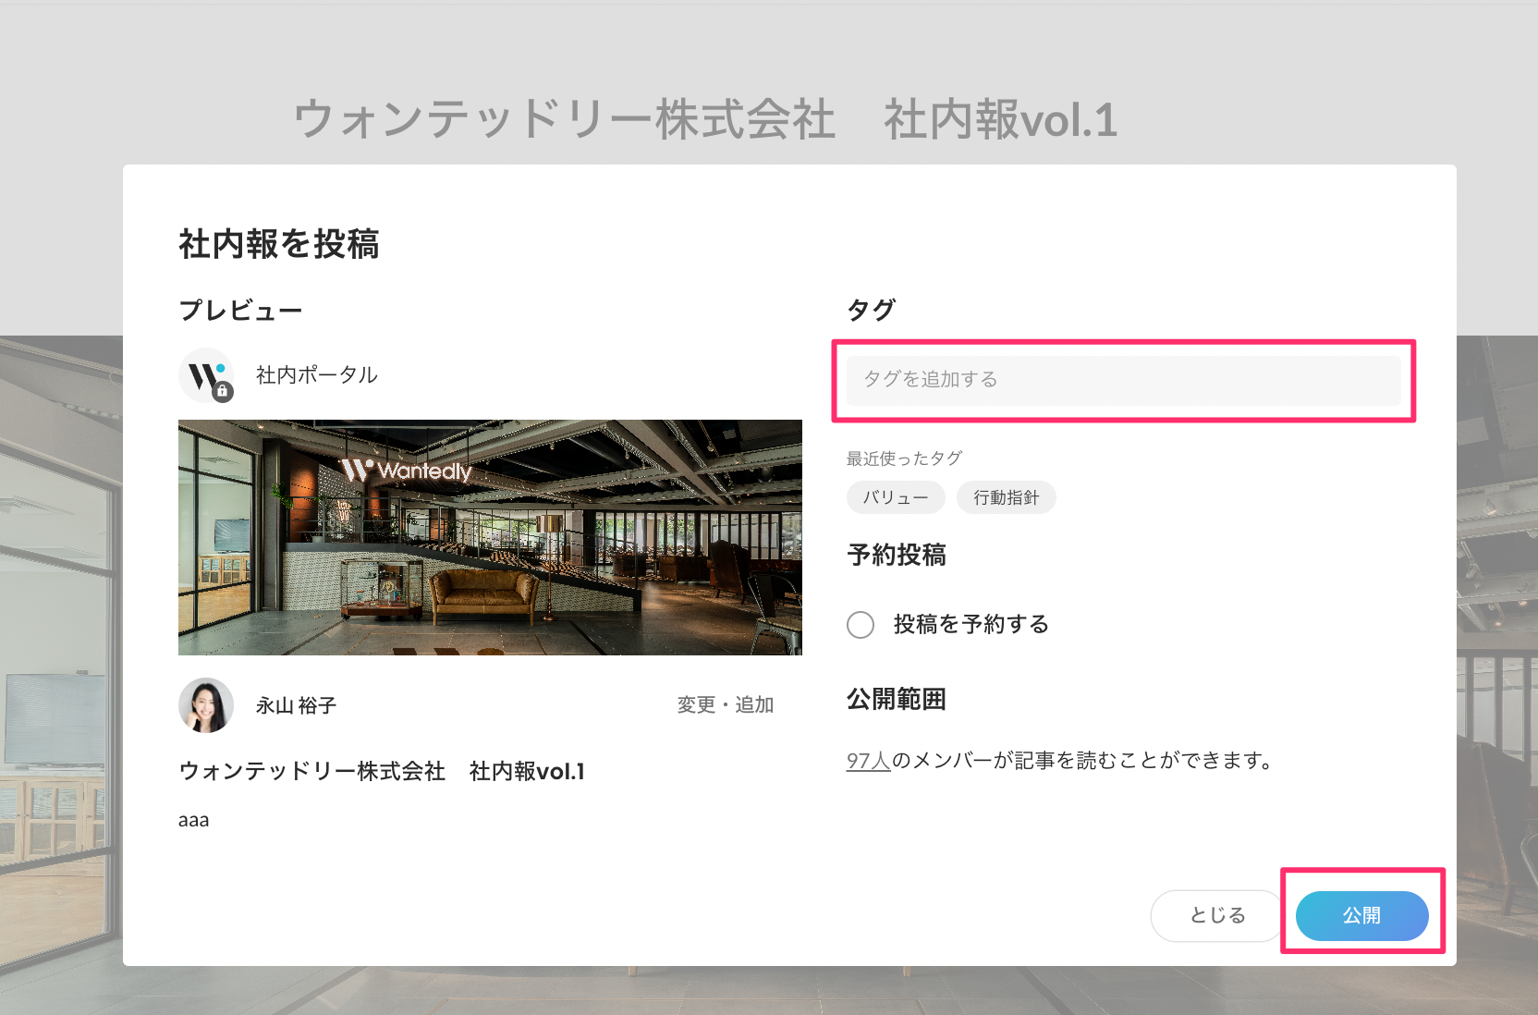
Task: Select the article title ウォンテッドリー株式会社 社内報vol.1
Action: pyautogui.click(x=383, y=770)
